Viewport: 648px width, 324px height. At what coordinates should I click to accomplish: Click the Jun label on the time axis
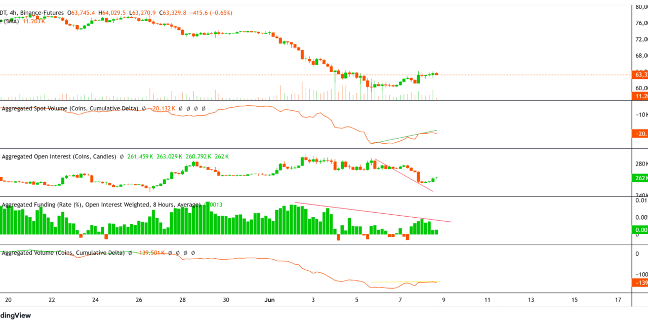coord(269,300)
